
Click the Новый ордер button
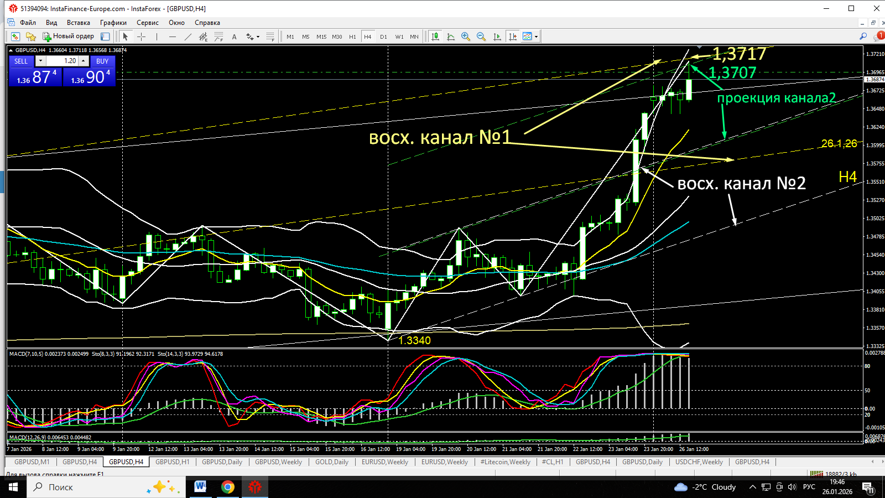pyautogui.click(x=69, y=37)
